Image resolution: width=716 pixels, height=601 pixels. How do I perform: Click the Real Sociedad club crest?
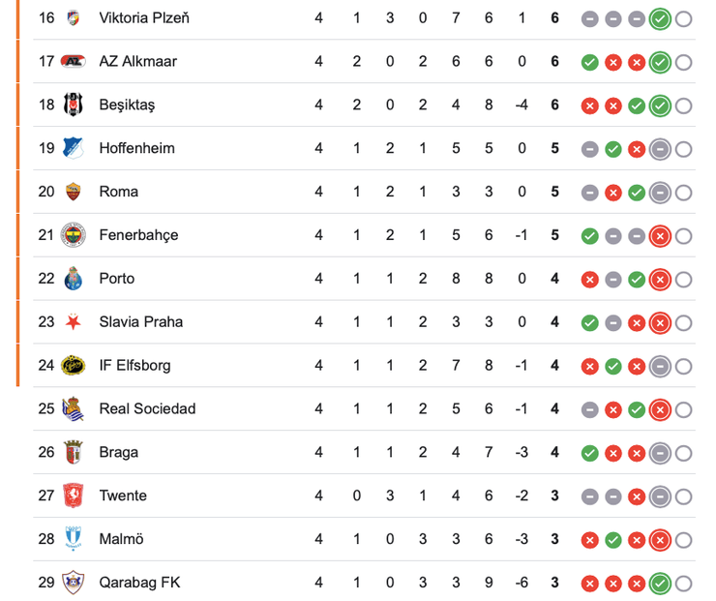[73, 408]
